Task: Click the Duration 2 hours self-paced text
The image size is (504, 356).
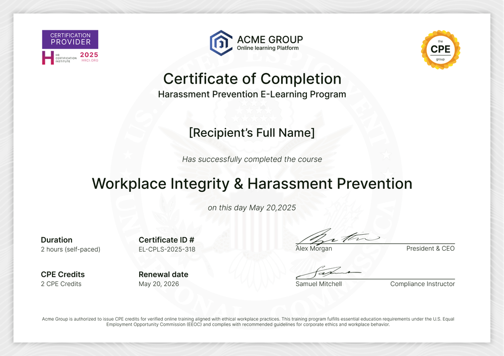Action: pos(71,249)
